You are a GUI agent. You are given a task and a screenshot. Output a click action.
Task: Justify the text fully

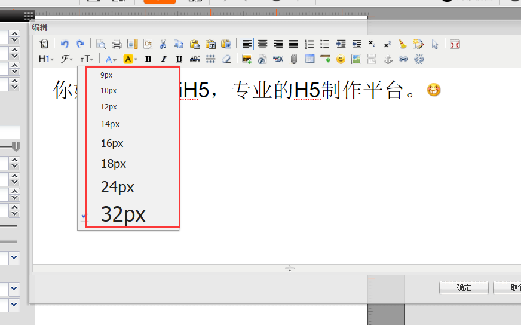click(294, 44)
